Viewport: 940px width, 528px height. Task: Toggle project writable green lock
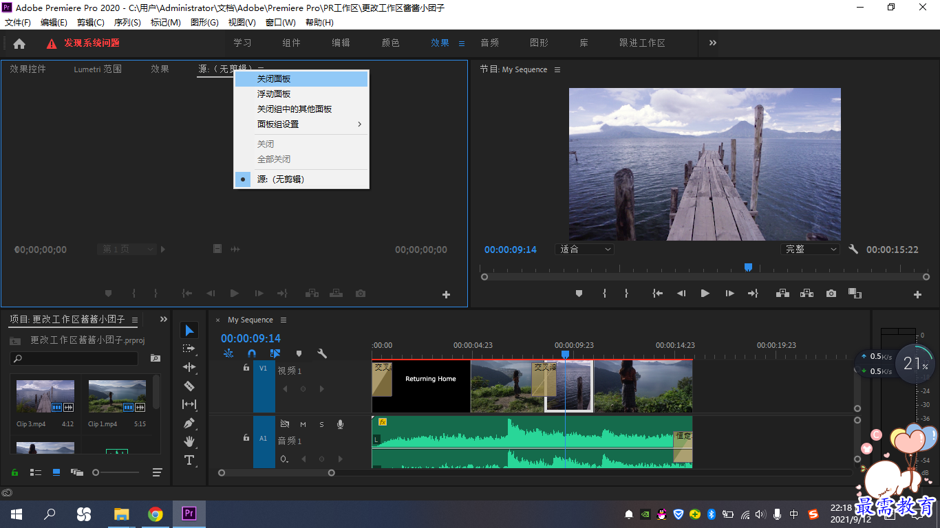click(14, 472)
